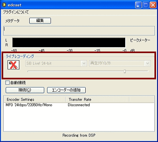Open the プラグインについて menu
Screen dimensions: 158x142
(16, 12)
